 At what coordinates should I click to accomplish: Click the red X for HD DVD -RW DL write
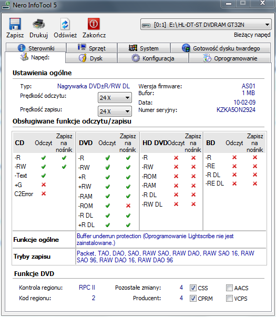[193, 204]
